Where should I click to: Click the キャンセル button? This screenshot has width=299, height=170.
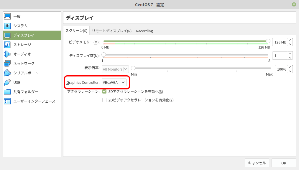(257, 163)
